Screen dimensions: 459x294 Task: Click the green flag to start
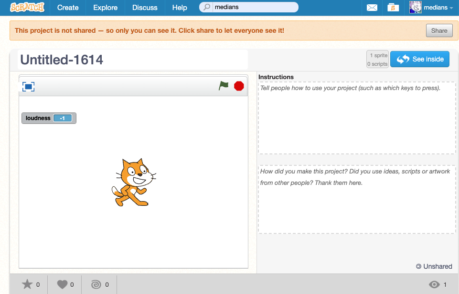pos(224,86)
